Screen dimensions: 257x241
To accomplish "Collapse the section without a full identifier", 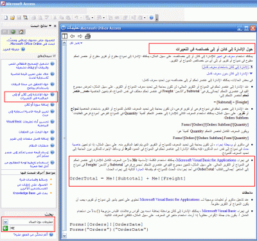I will coord(229,74).
